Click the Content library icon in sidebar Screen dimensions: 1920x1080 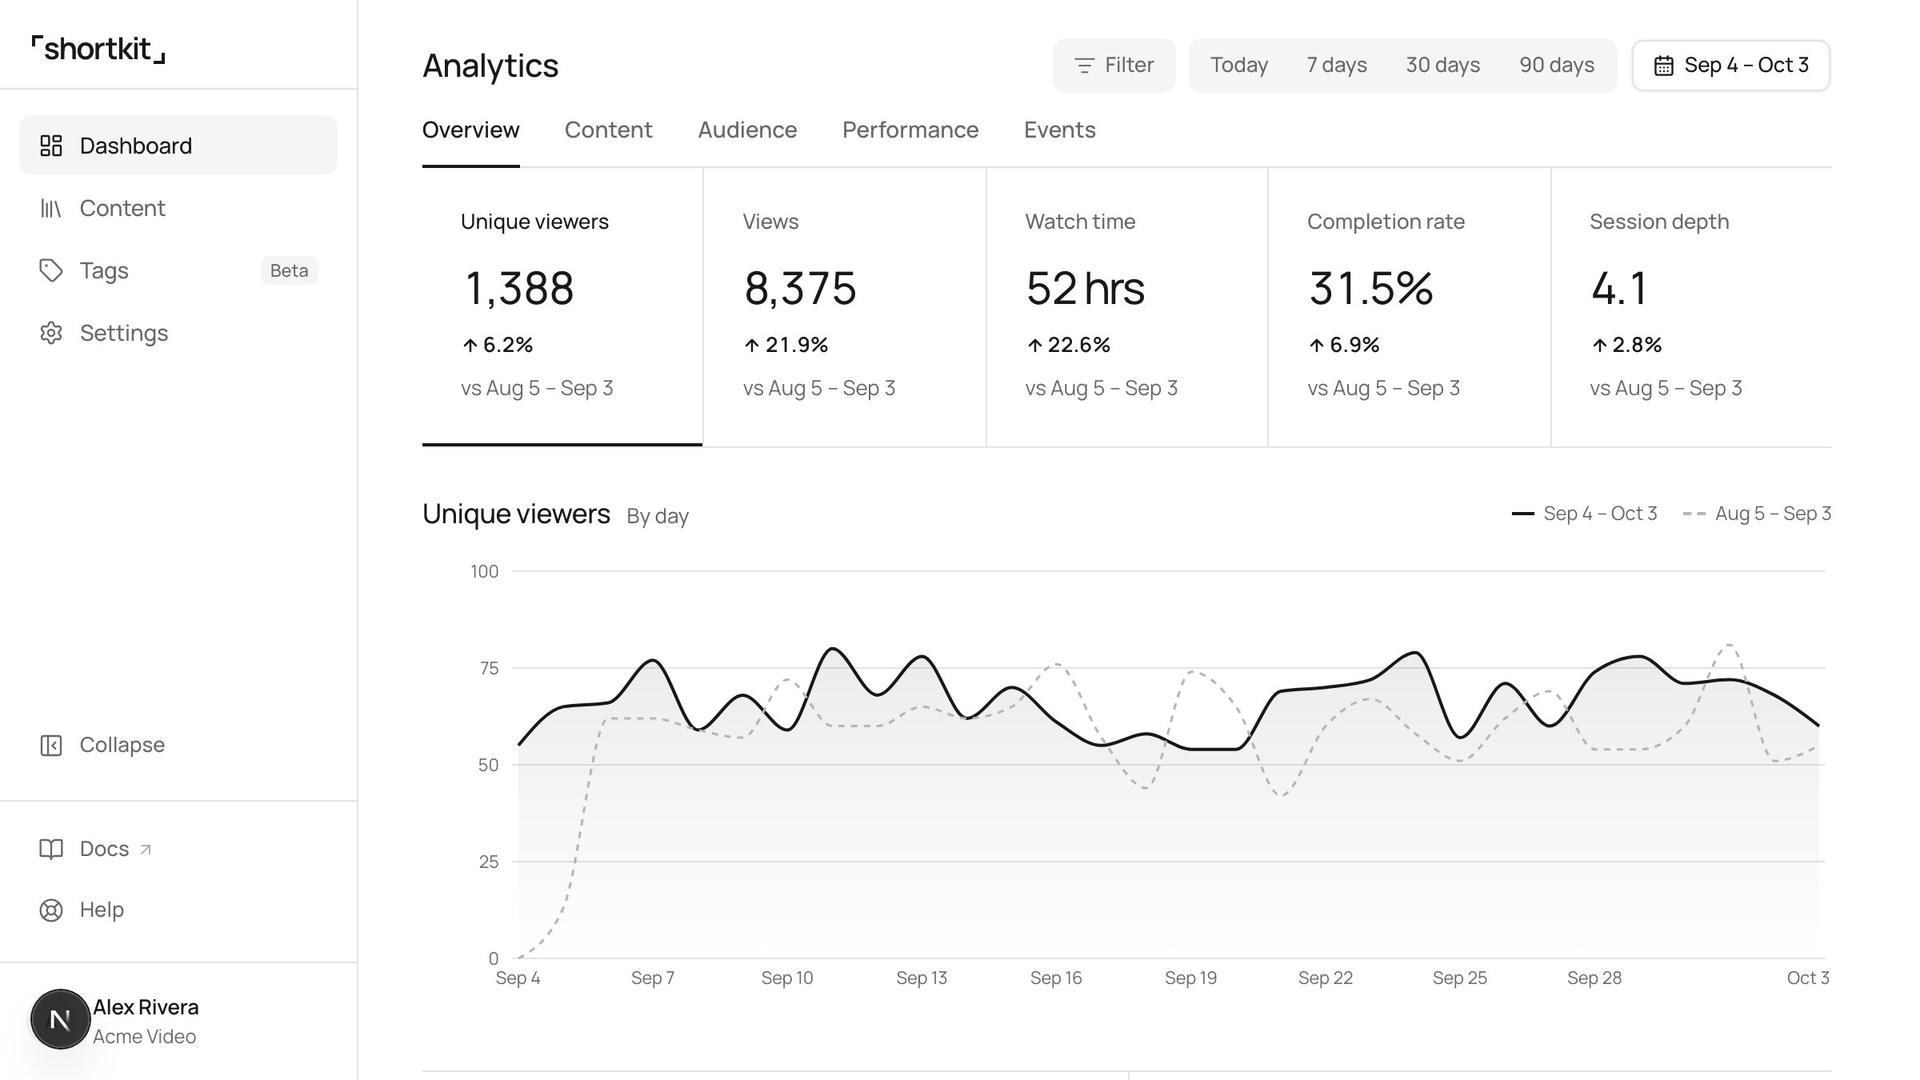click(51, 208)
